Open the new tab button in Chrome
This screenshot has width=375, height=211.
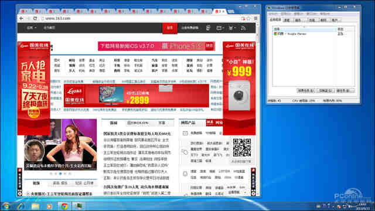coord(230,11)
